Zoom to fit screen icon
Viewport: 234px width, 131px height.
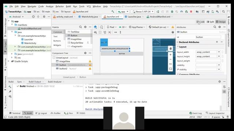(x=170, y=69)
